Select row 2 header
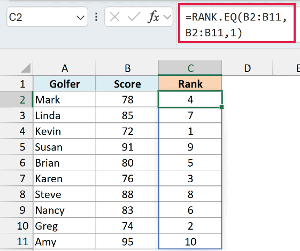The width and height of the screenshot is (300, 251). point(17,99)
